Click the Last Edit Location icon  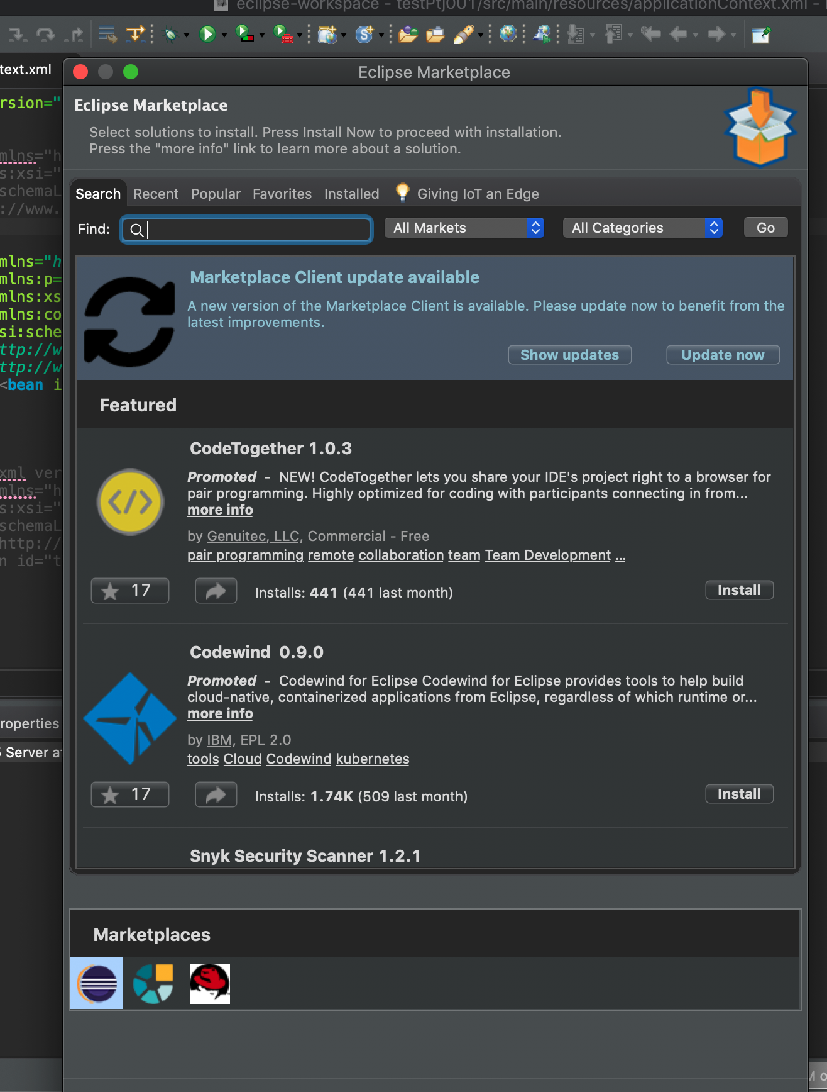[650, 34]
